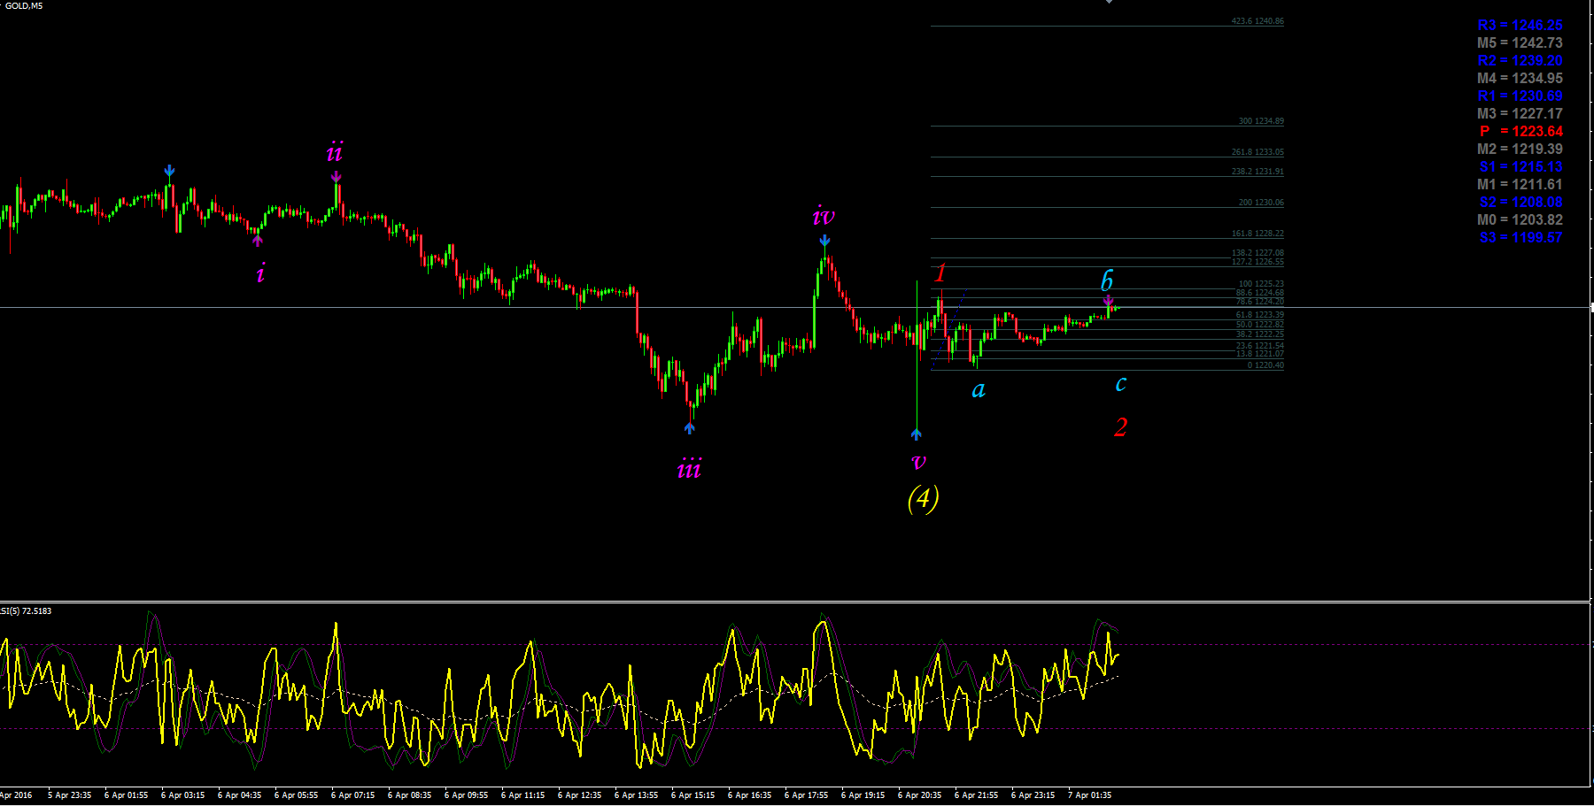This screenshot has width=1594, height=806.
Task: Click pivot level 'S1 = 1215.13'
Action: click(x=1520, y=166)
